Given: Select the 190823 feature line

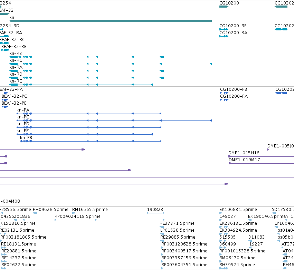Looking at the screenshot, I should (155, 213).
